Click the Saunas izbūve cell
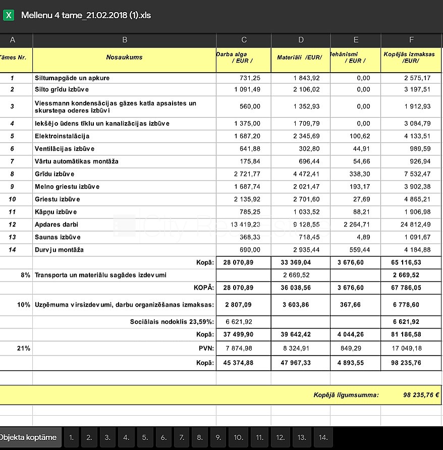The height and width of the screenshot is (450, 443). click(57, 237)
